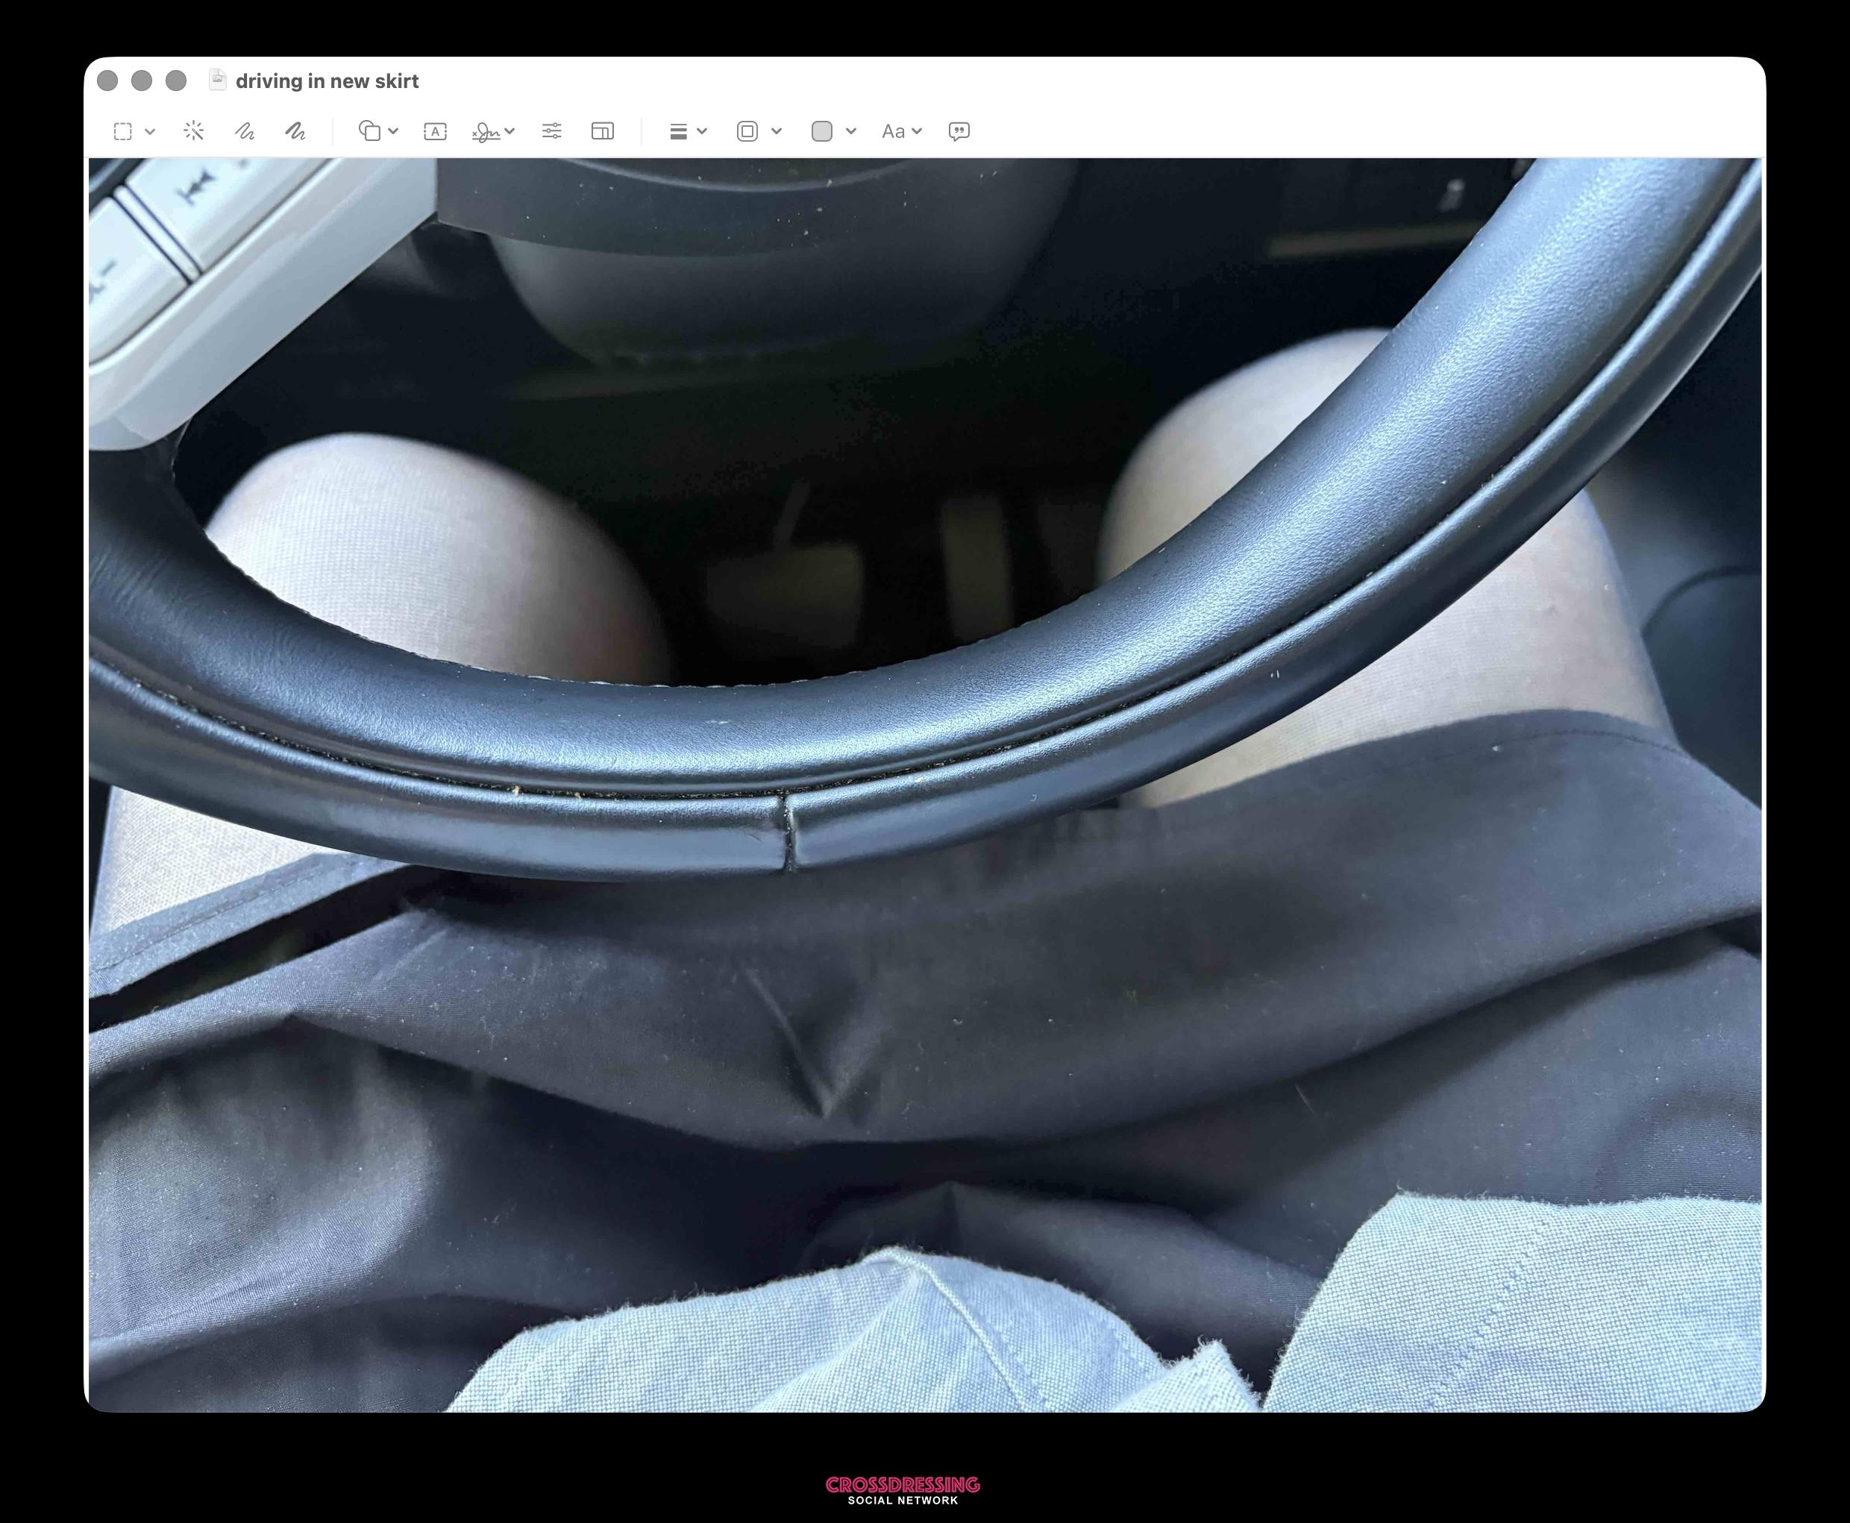Expand the selection tools dropdown arrow
Screen dimensions: 1850x1523
click(x=150, y=131)
